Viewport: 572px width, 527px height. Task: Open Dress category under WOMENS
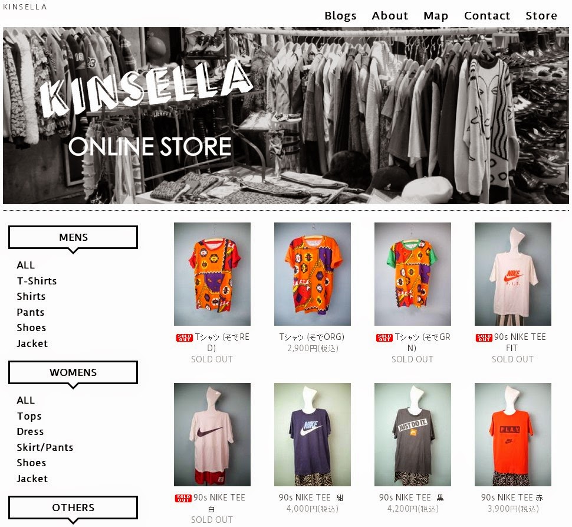(30, 432)
